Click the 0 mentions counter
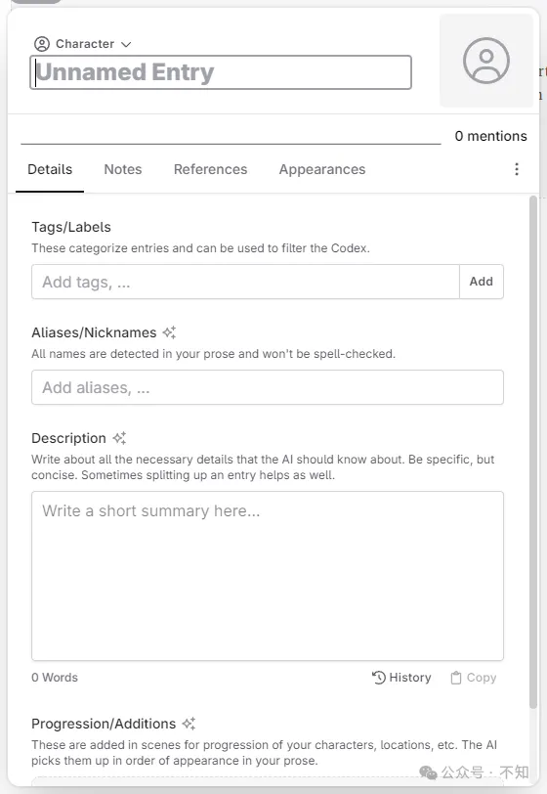The height and width of the screenshot is (794, 547). pyautogui.click(x=490, y=136)
